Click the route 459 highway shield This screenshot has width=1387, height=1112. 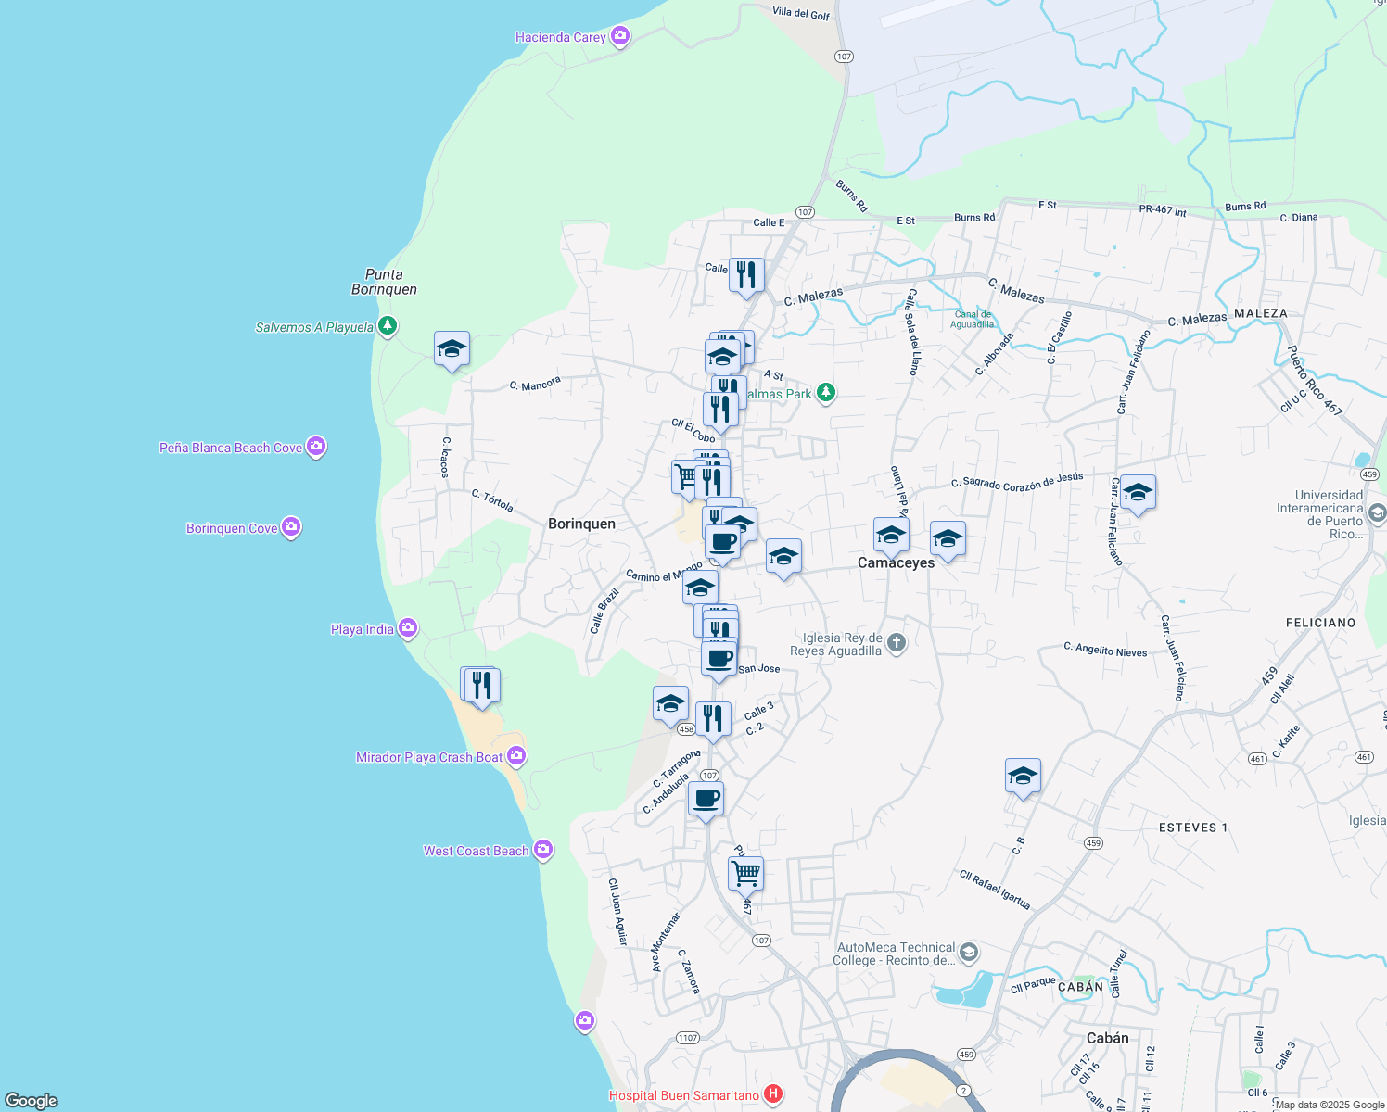[1092, 842]
